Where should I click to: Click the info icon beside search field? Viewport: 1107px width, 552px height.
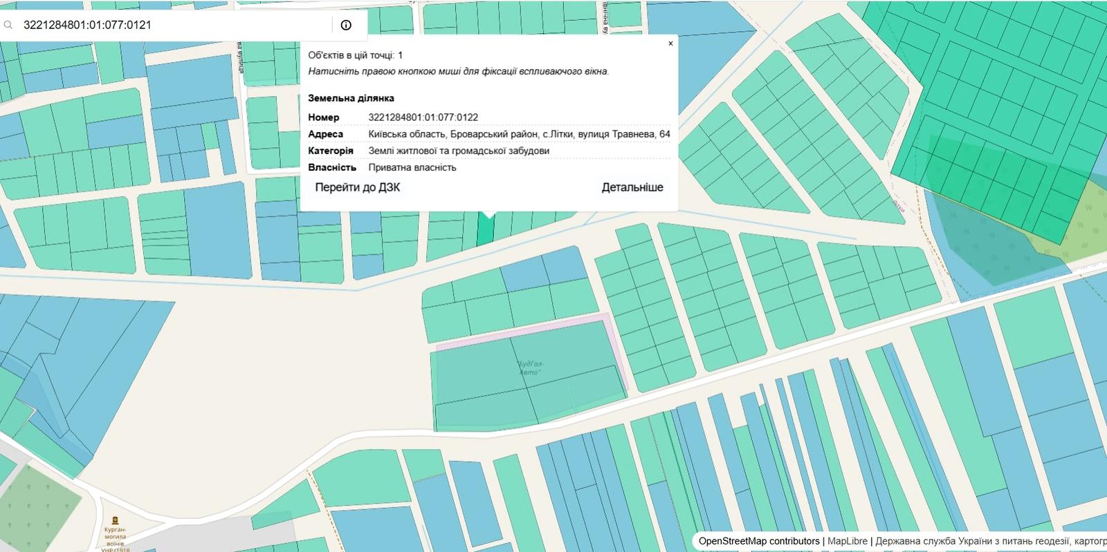tap(346, 25)
